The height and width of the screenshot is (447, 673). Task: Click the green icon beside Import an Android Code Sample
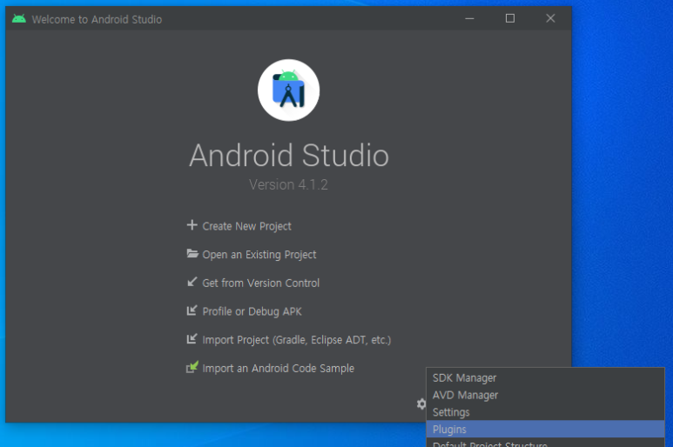coord(192,367)
